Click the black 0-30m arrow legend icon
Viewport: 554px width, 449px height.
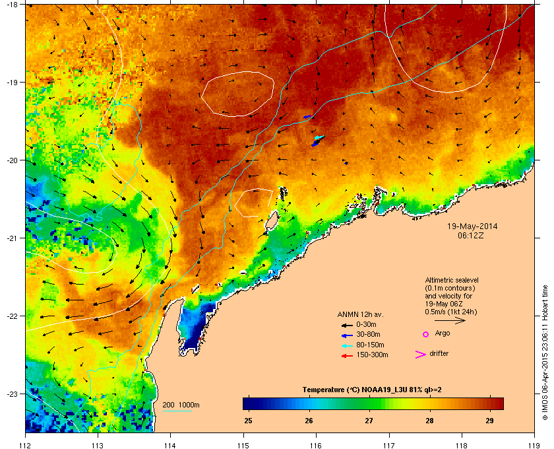point(347,325)
